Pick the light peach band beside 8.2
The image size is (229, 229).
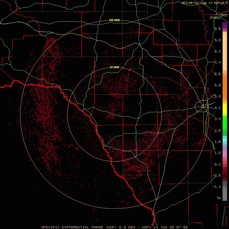click(x=225, y=52)
